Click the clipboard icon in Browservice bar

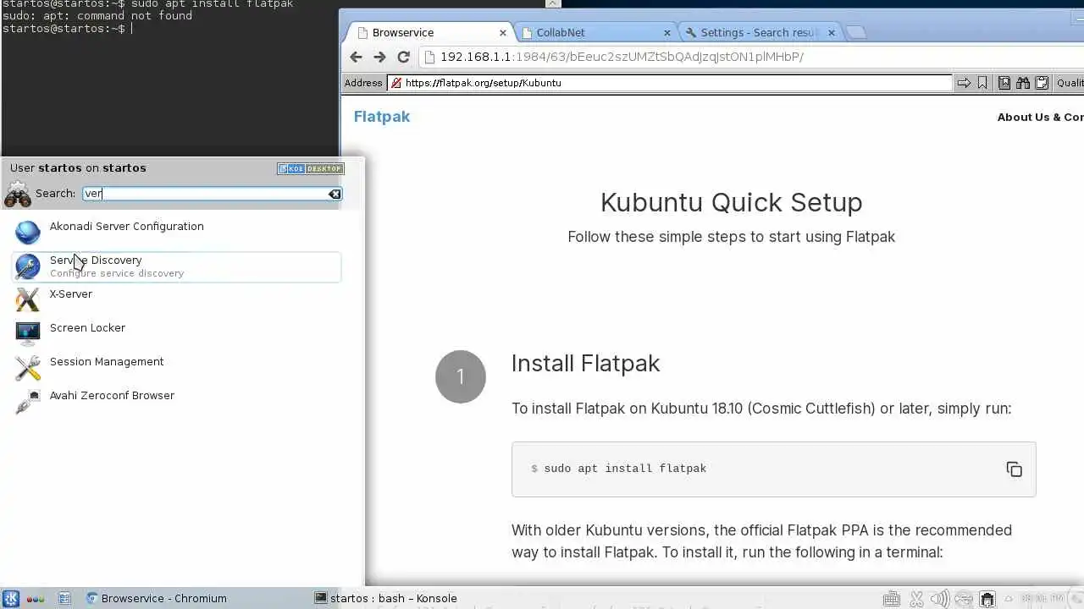[x=1042, y=83]
